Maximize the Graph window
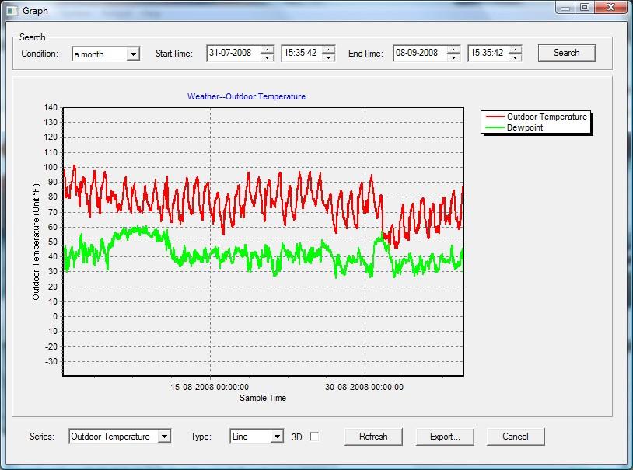Image resolution: width=633 pixels, height=470 pixels. pyautogui.click(x=584, y=8)
